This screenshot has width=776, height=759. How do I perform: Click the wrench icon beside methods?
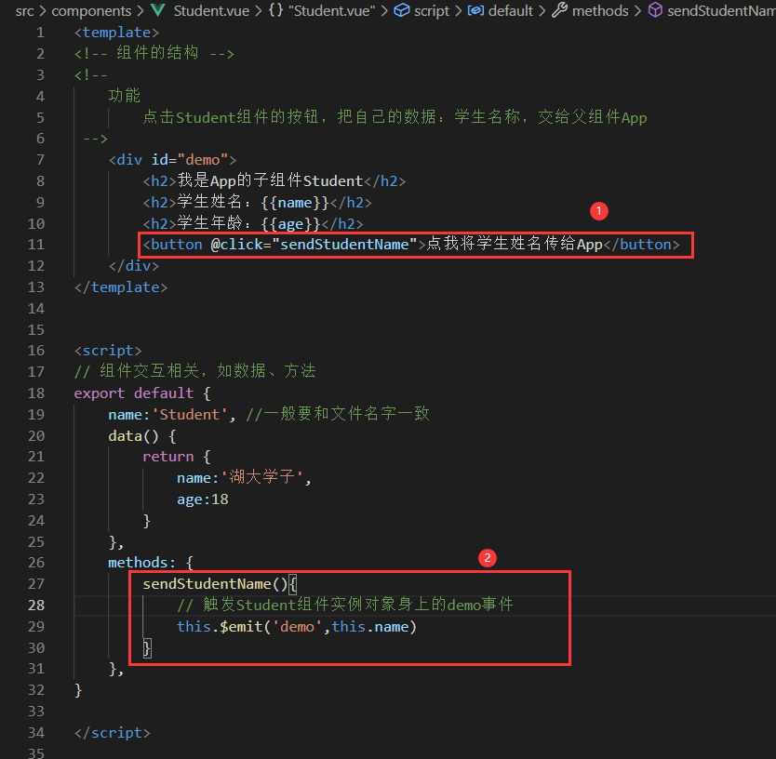click(559, 10)
